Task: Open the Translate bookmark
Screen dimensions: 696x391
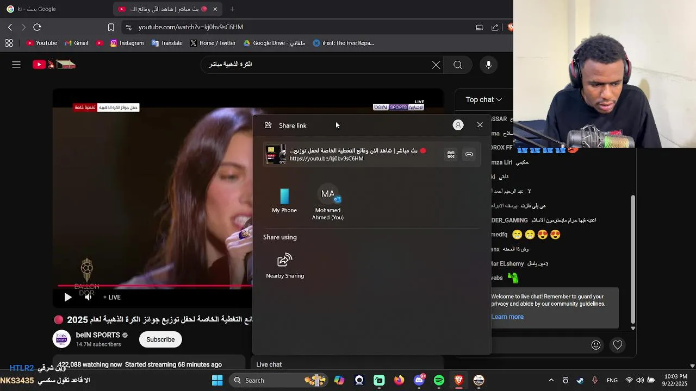Action: (x=167, y=43)
